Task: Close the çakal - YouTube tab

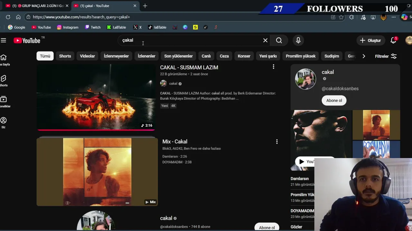Action: click(135, 6)
